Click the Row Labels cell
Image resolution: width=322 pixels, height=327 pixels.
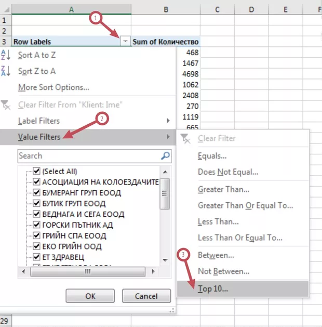pyautogui.click(x=66, y=42)
